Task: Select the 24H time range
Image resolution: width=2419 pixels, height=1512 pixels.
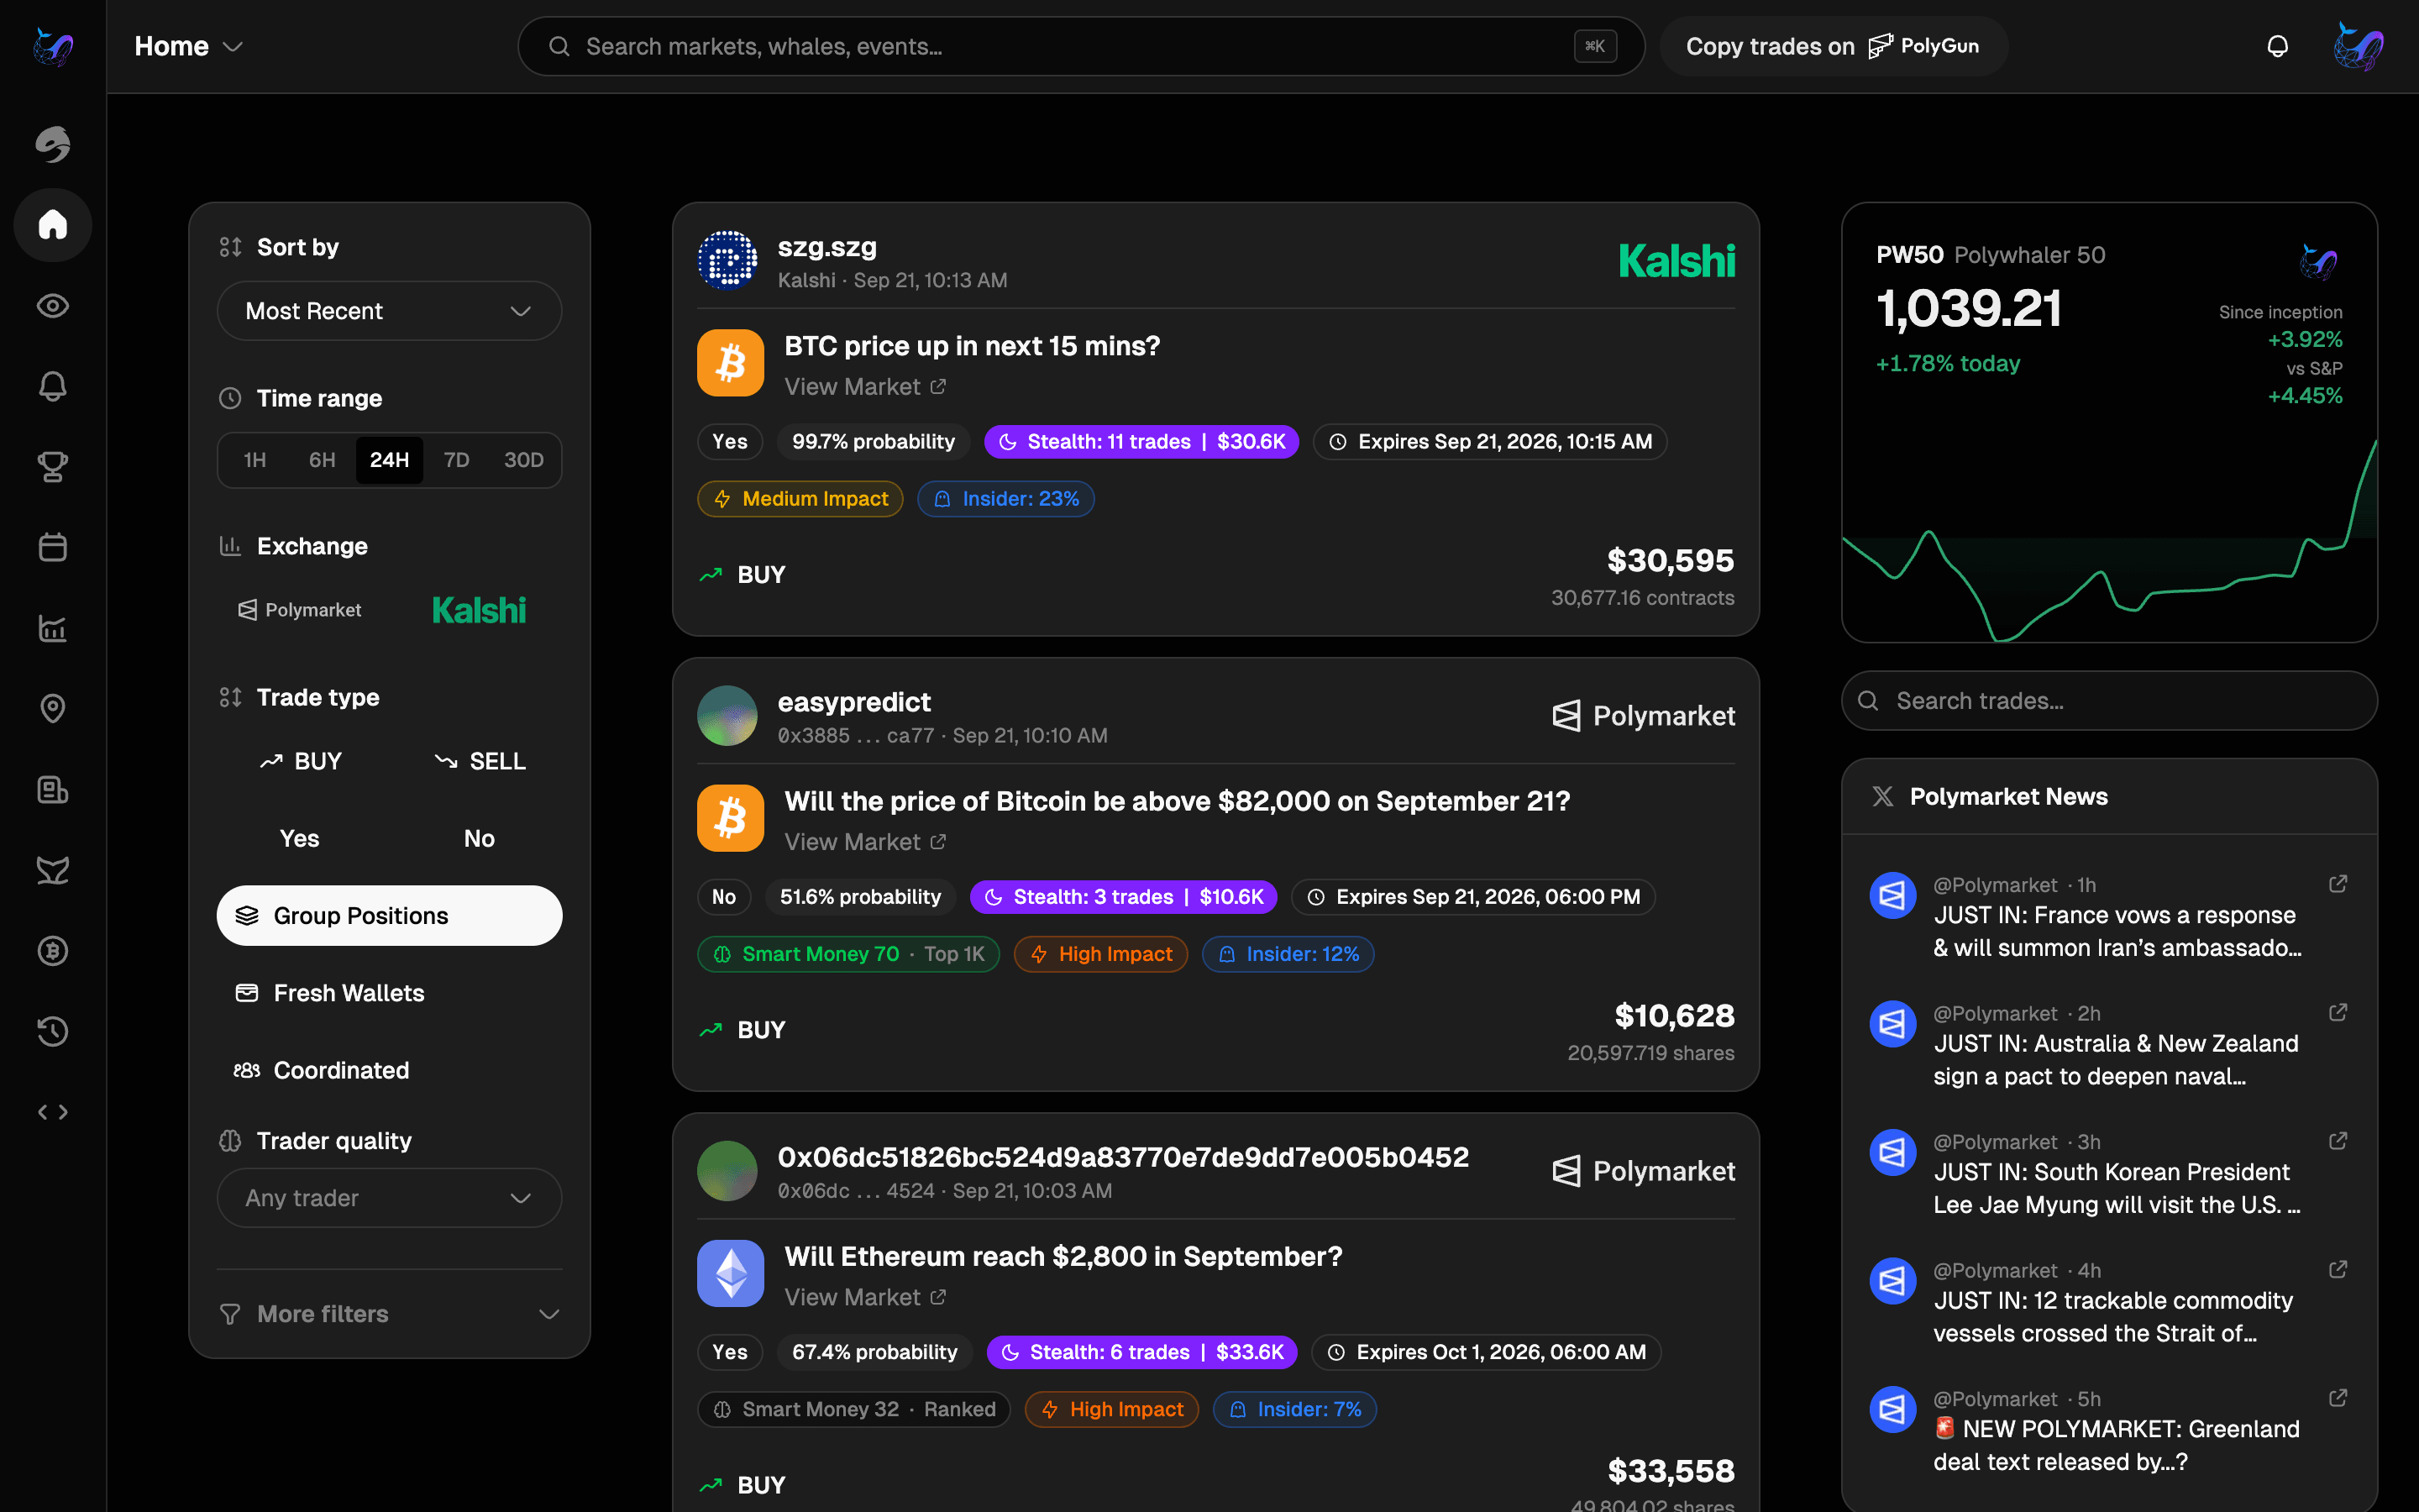Action: click(x=390, y=460)
